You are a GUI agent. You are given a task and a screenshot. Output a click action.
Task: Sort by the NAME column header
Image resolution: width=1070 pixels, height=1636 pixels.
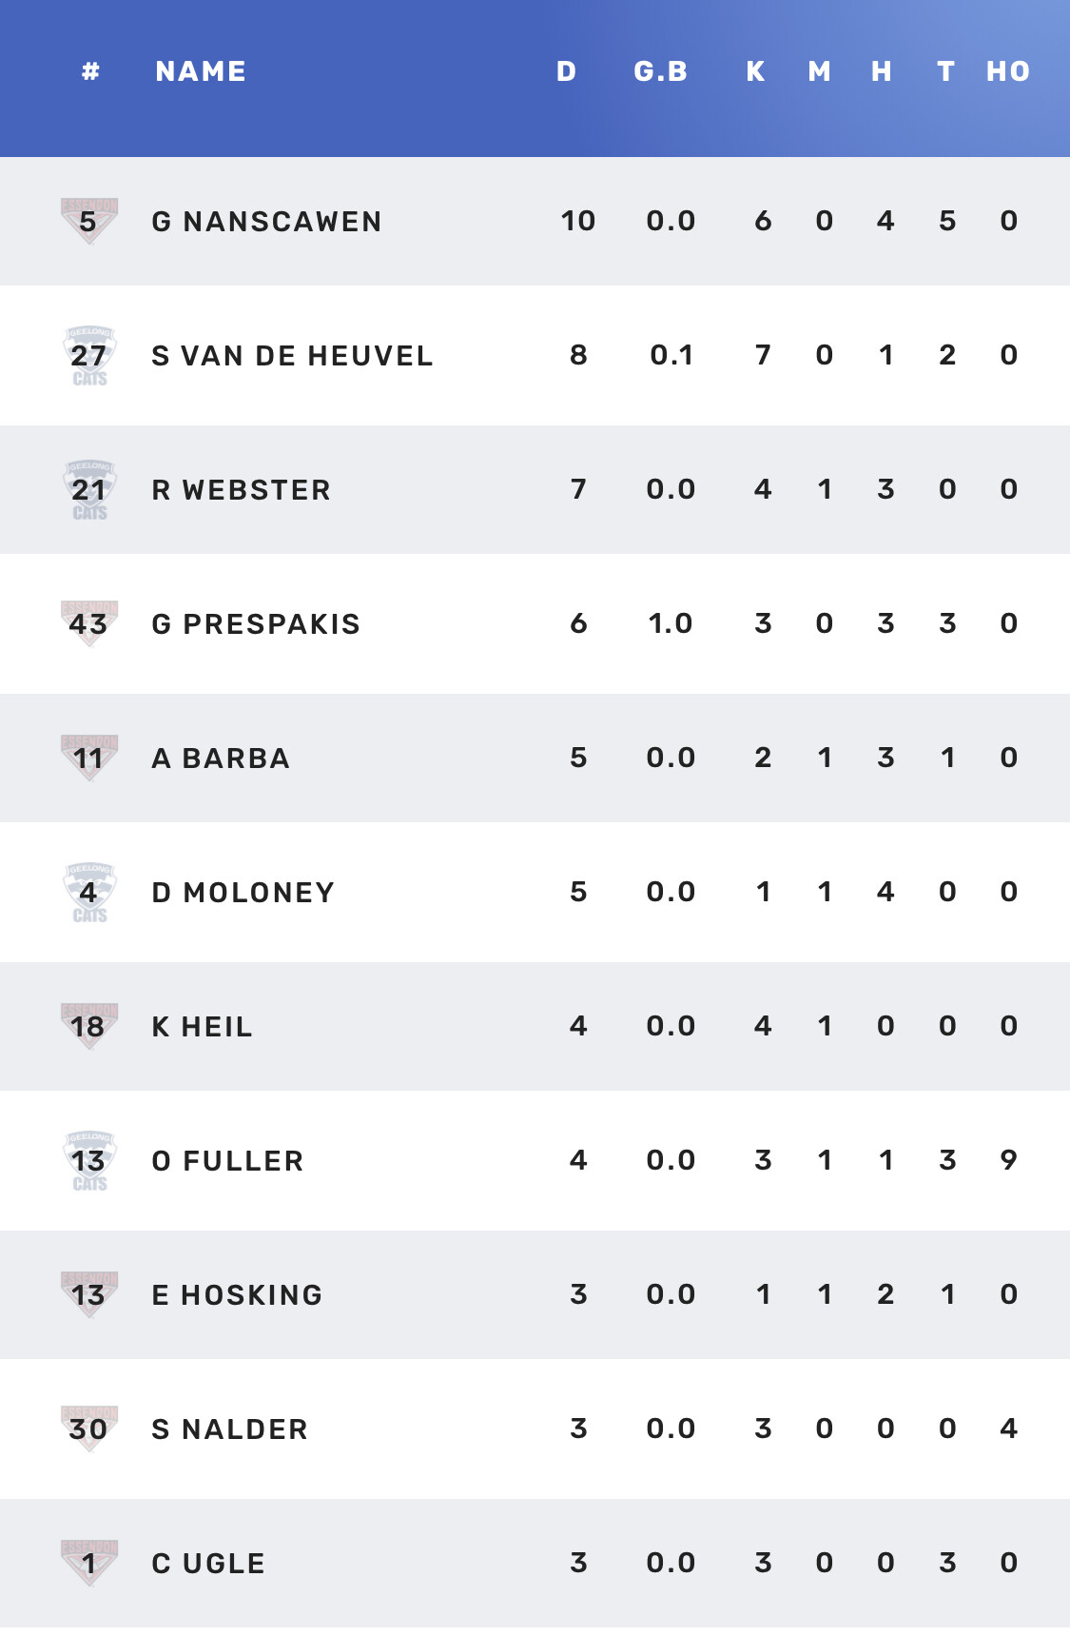click(x=201, y=71)
